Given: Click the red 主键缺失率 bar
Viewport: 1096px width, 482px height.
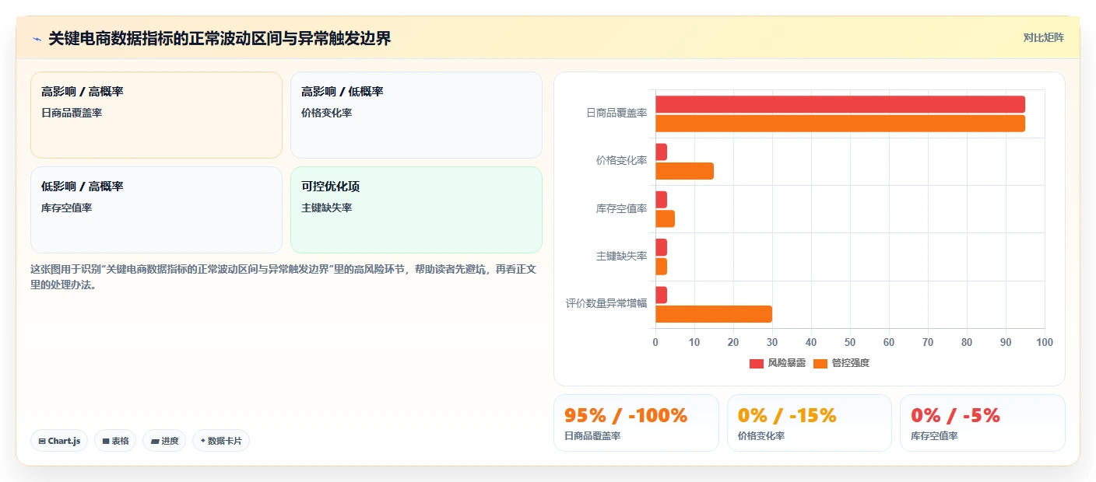Looking at the screenshot, I should [661, 247].
